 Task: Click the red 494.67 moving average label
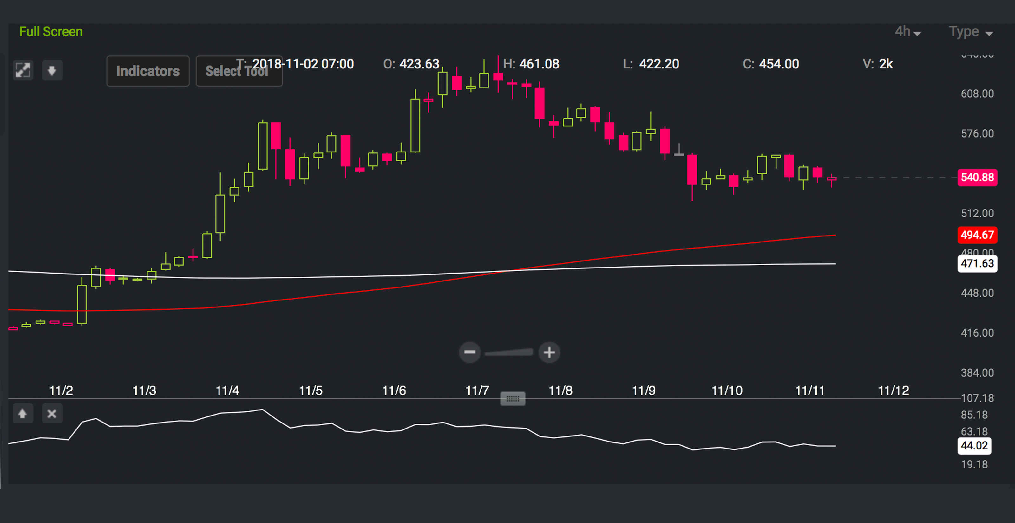coord(977,235)
